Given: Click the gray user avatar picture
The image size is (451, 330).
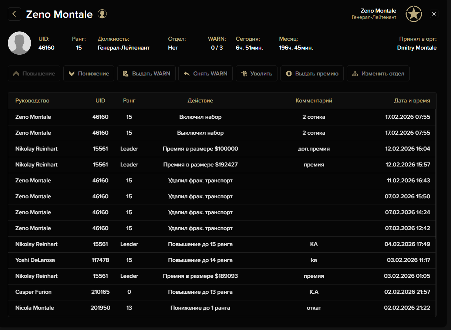Looking at the screenshot, I should (x=19, y=43).
